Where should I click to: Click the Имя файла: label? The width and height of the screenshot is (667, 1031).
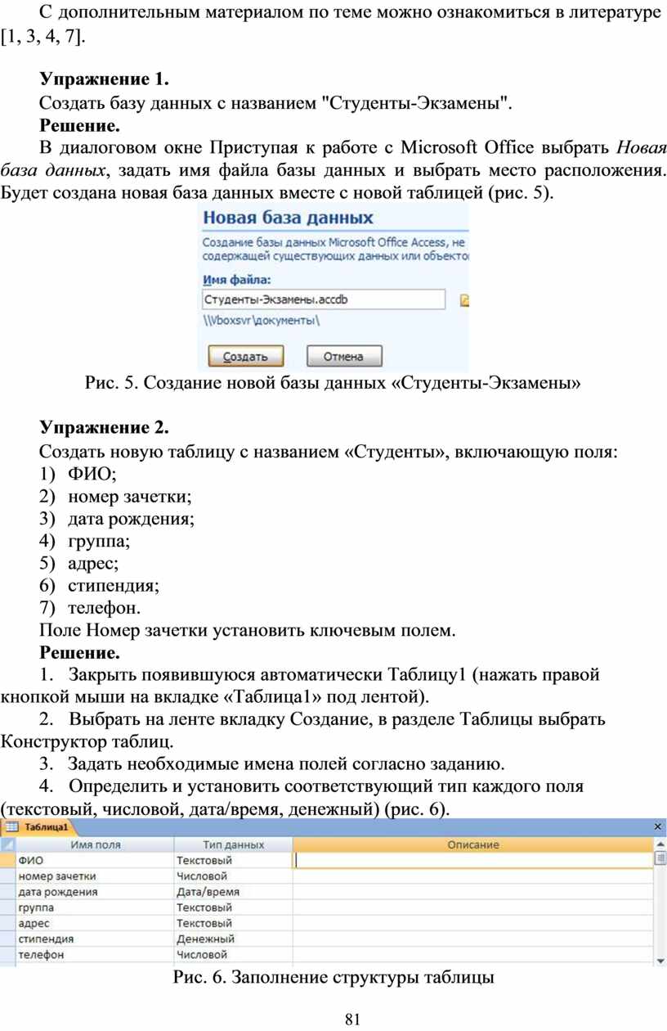pyautogui.click(x=236, y=279)
